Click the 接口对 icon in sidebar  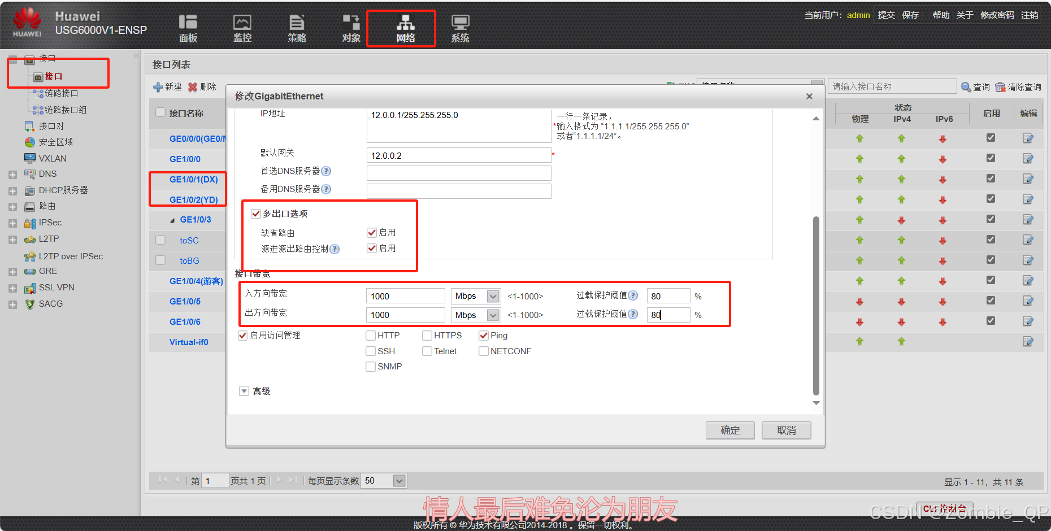pyautogui.click(x=30, y=126)
